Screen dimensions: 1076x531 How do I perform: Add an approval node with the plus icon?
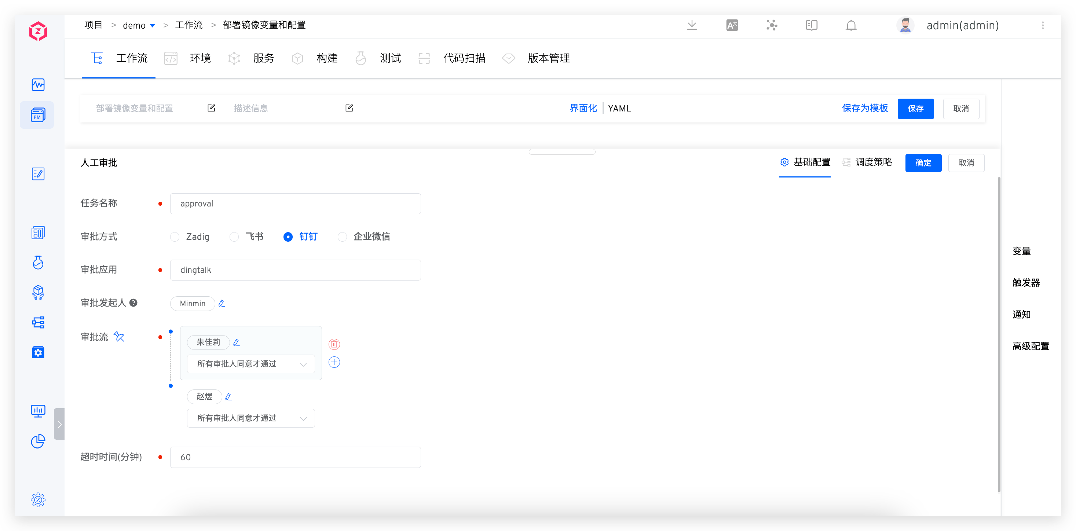click(334, 362)
